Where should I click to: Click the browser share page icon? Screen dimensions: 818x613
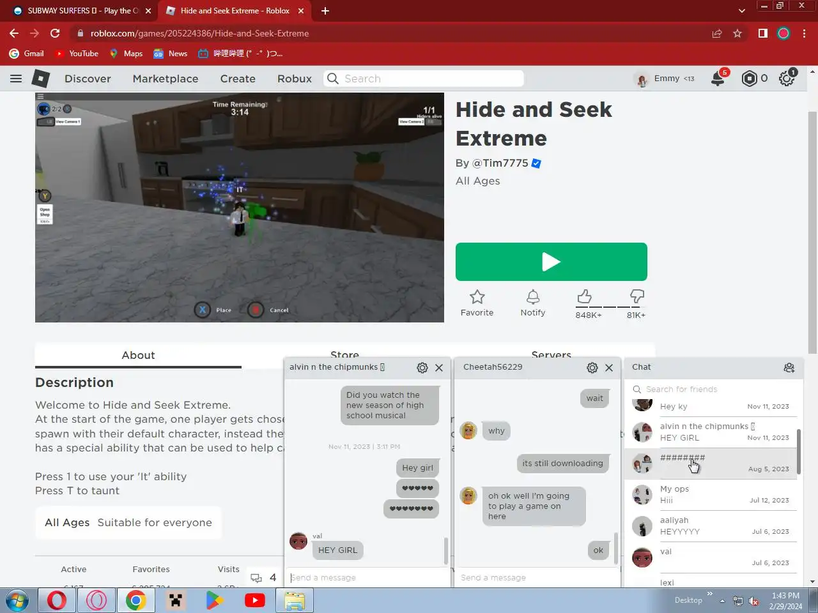[x=717, y=33]
